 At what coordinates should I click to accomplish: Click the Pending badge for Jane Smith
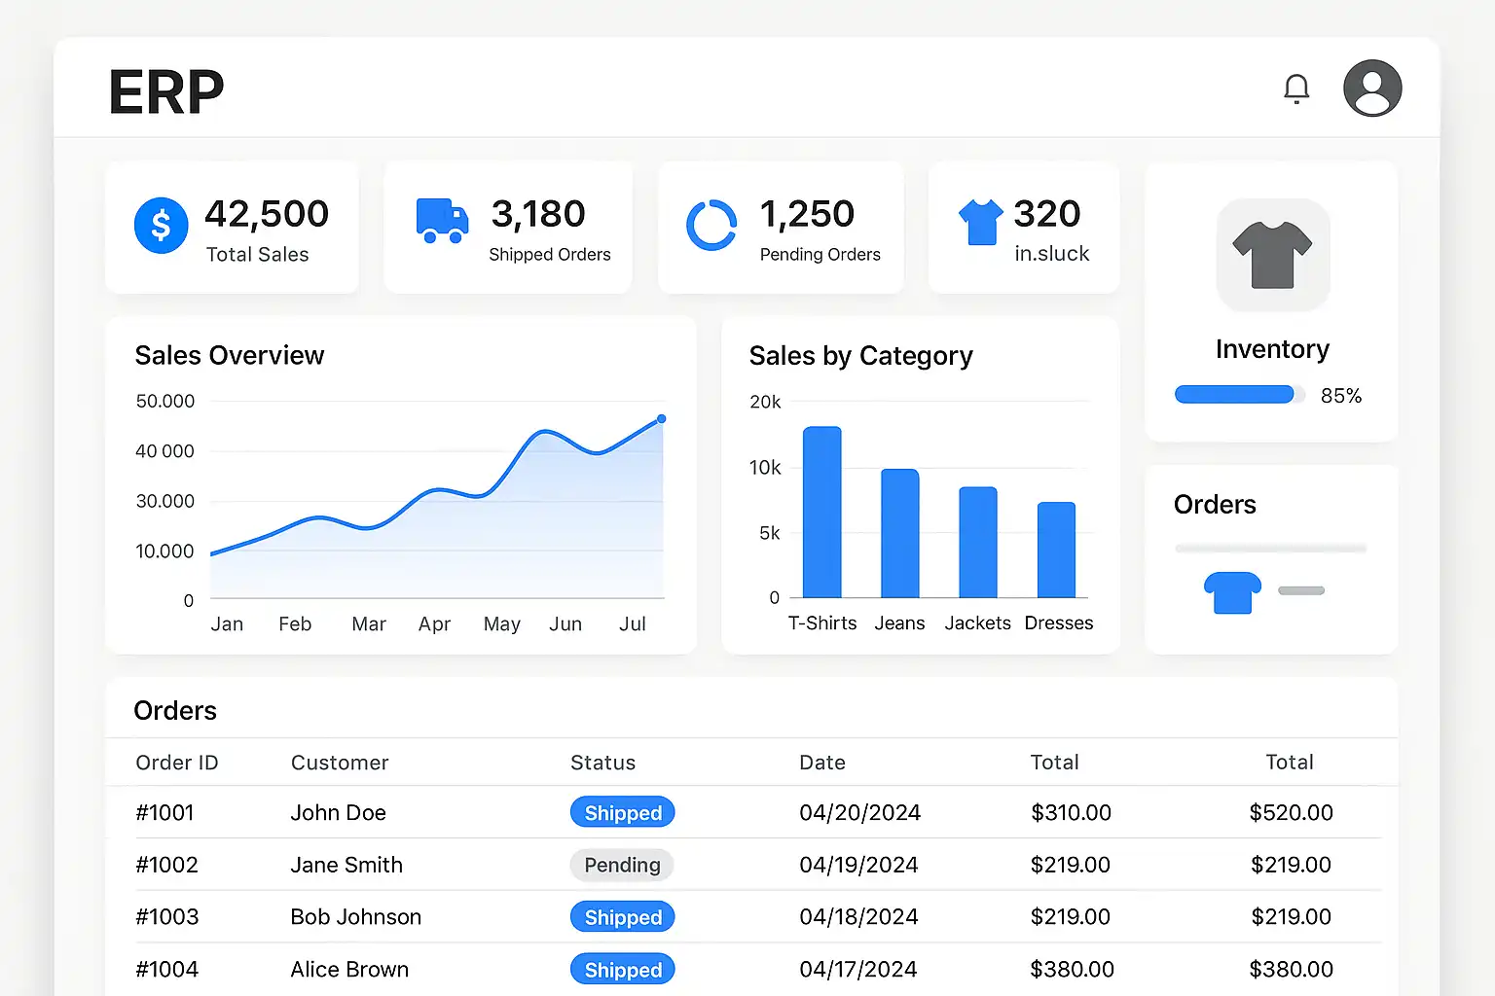tap(622, 865)
